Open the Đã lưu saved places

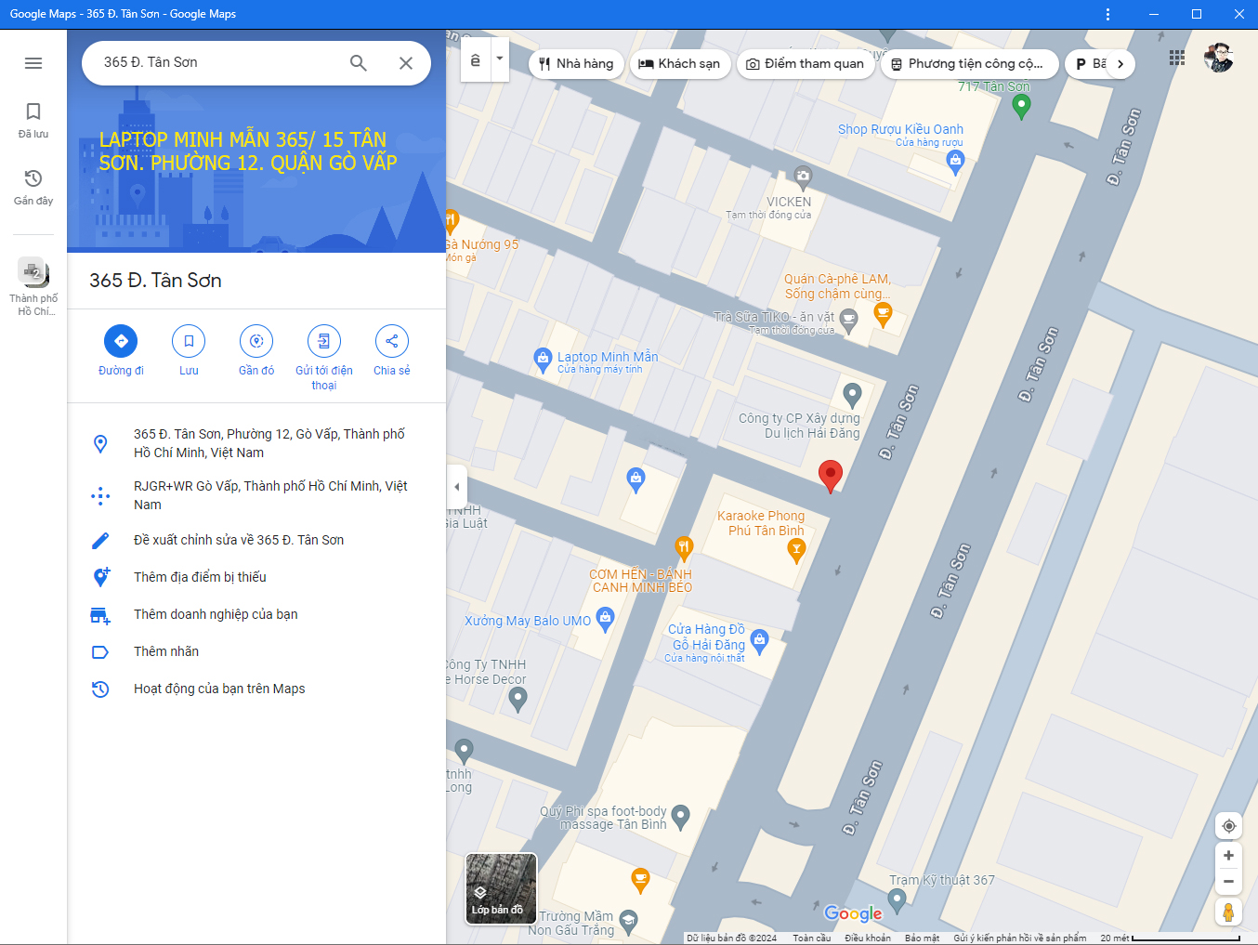(33, 121)
